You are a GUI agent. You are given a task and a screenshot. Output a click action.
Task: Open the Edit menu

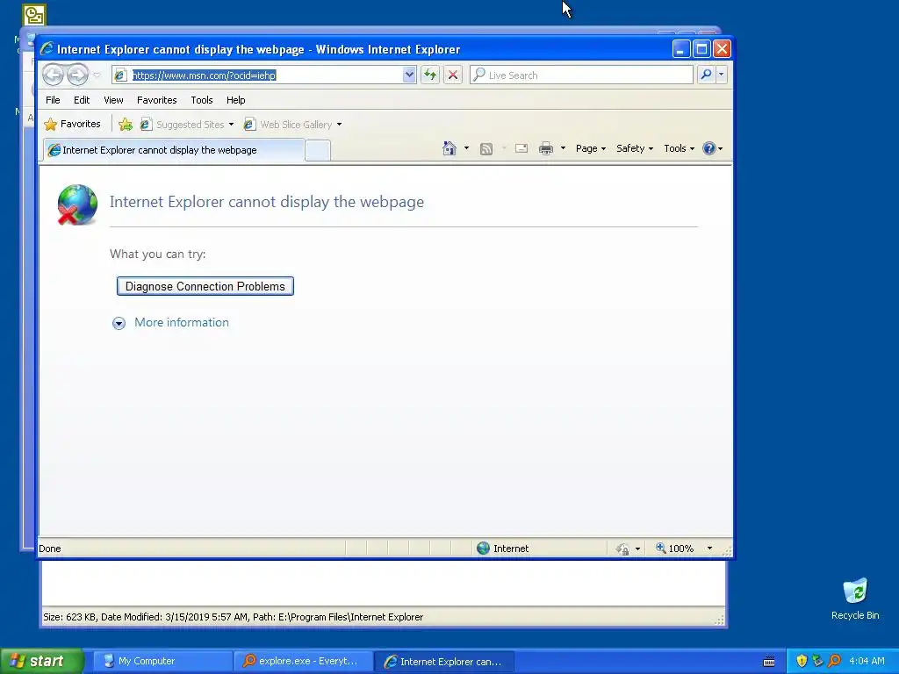[82, 100]
